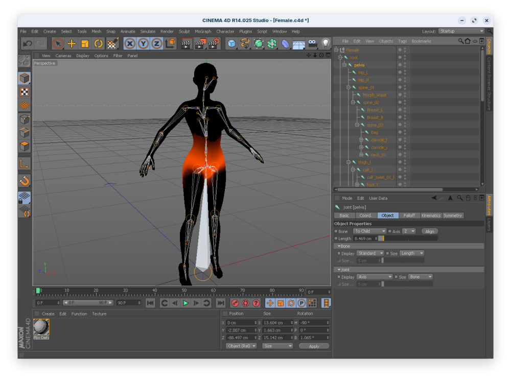Open the Character menu
This screenshot has height=380, width=511.
[x=225, y=31]
